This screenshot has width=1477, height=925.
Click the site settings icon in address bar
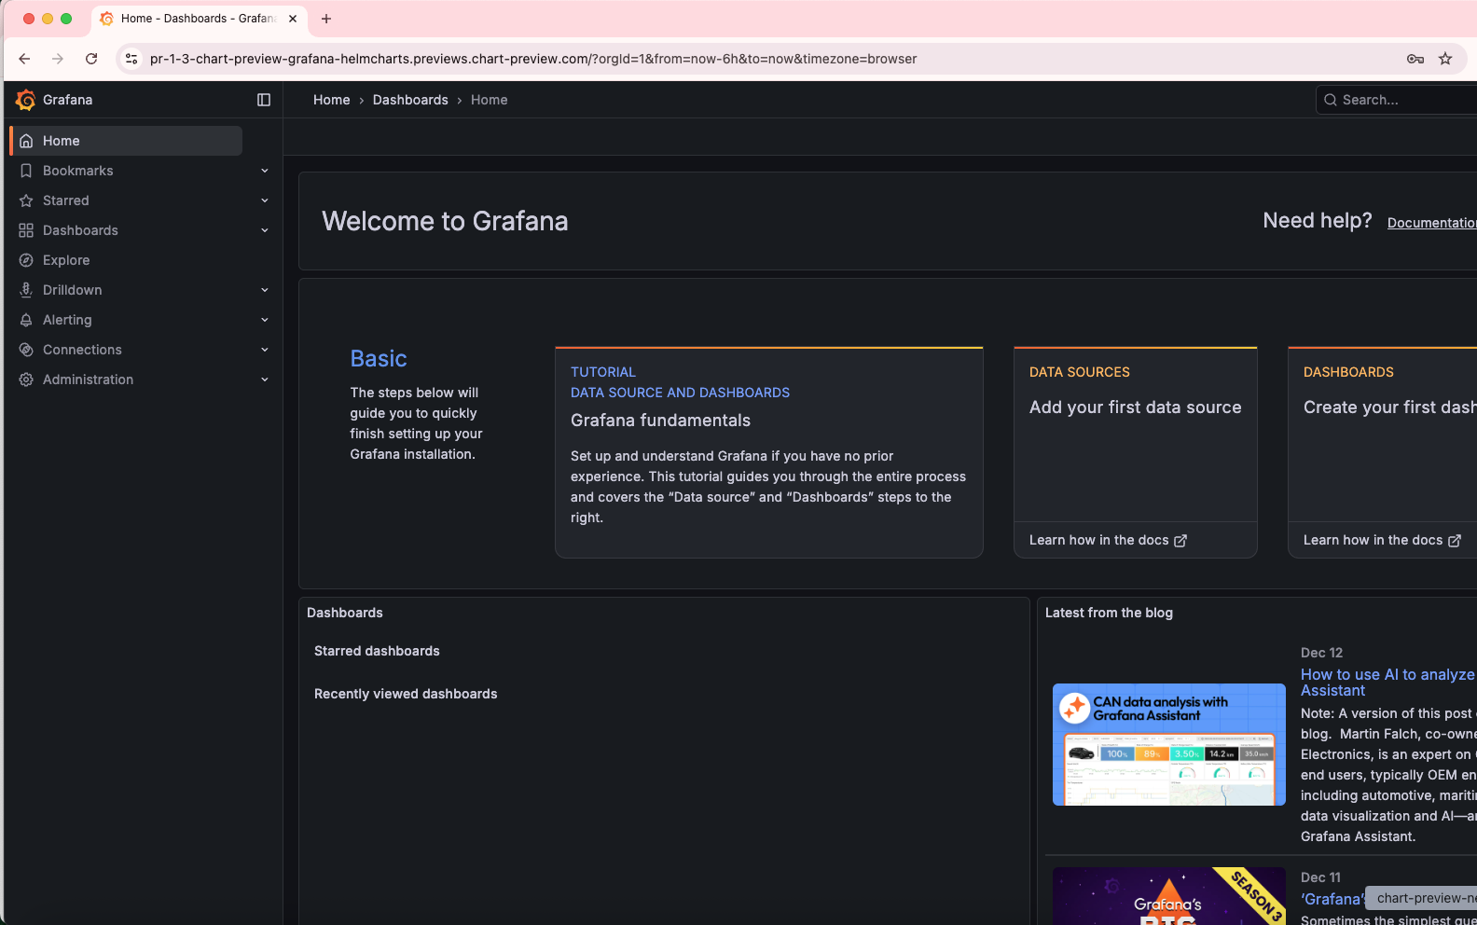131,59
